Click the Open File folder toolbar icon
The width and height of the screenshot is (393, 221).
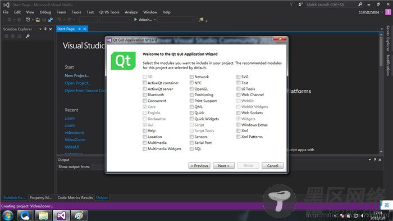coord(38,20)
